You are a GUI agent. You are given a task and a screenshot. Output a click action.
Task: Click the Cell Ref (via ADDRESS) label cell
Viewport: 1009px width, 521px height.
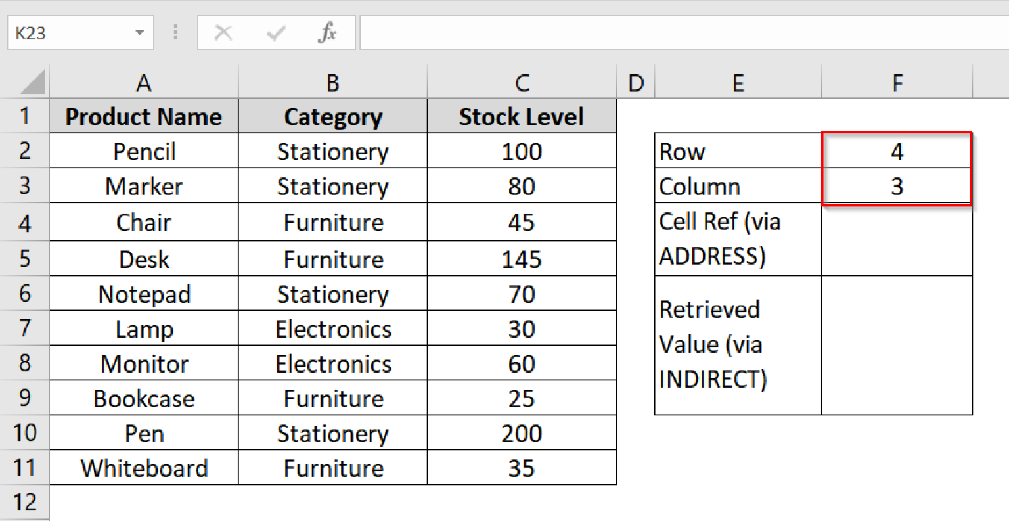[x=737, y=238]
